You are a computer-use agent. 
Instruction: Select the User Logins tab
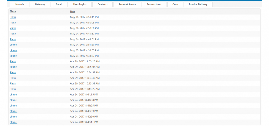coord(80,4)
